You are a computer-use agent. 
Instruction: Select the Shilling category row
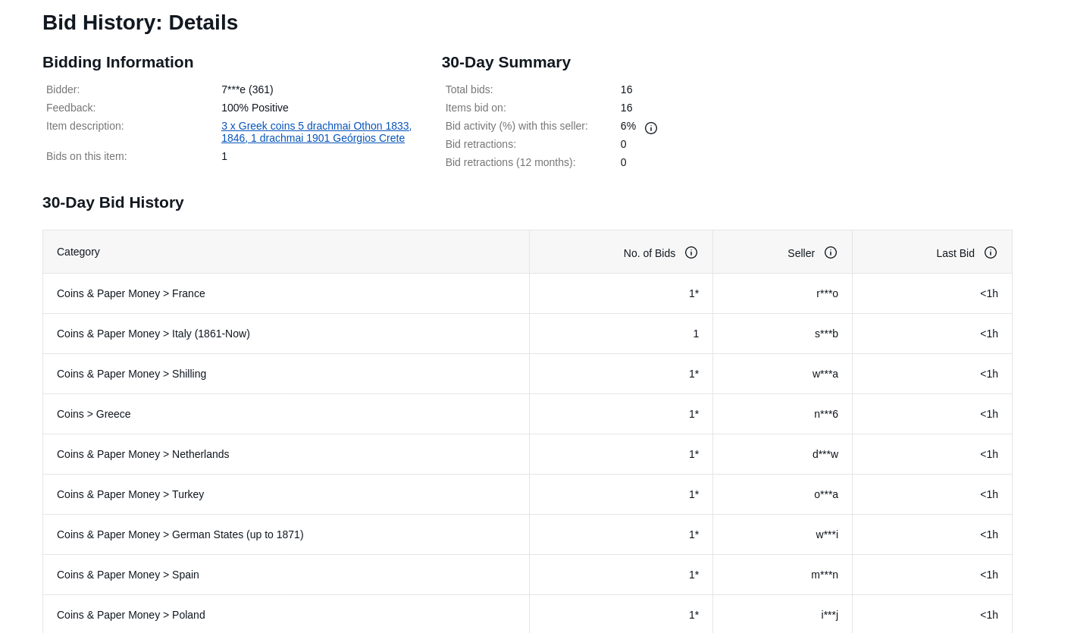(x=131, y=374)
